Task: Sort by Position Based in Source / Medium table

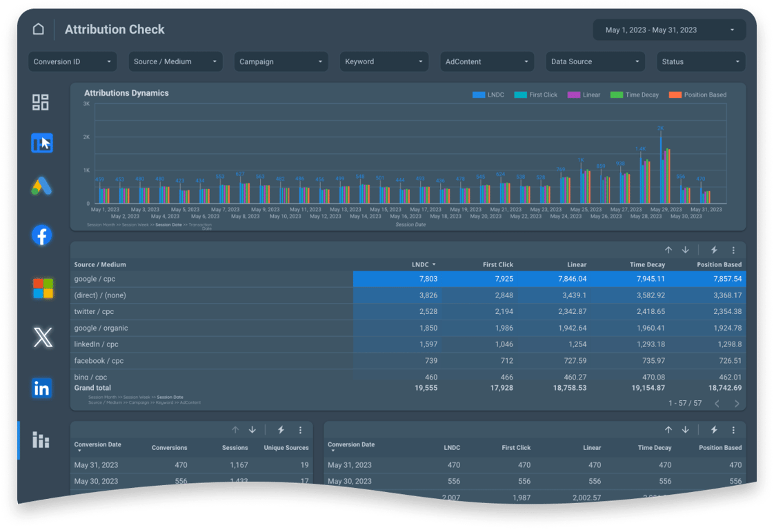Action: 719,265
